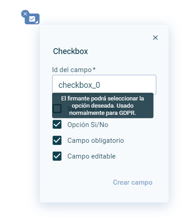
Task: Remove the checkbox field with the X badge
Action: (25, 14)
